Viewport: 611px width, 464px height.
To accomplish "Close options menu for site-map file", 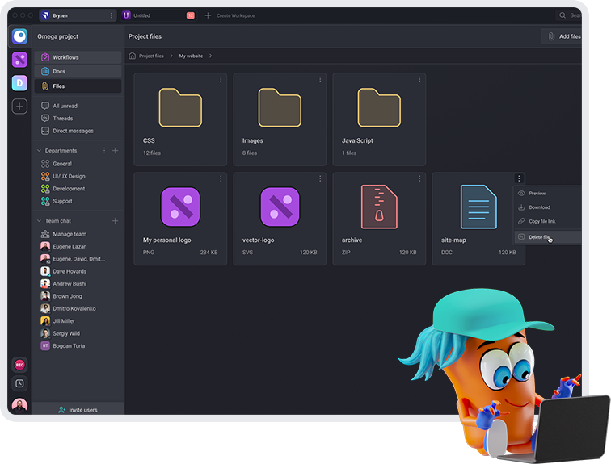I will click(x=519, y=178).
